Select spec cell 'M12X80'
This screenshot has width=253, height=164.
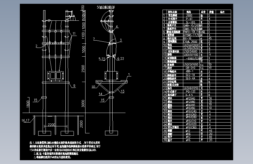[190, 102]
